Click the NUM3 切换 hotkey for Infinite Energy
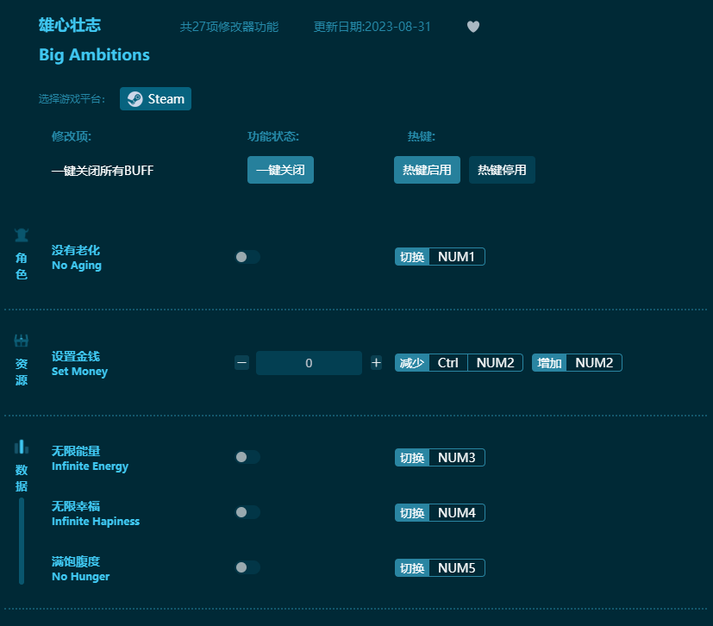 (440, 457)
